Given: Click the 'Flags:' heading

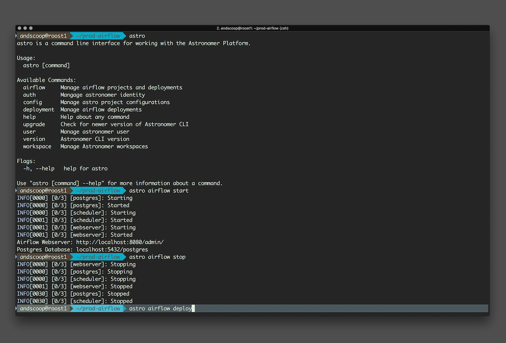Looking at the screenshot, I should [x=26, y=161].
